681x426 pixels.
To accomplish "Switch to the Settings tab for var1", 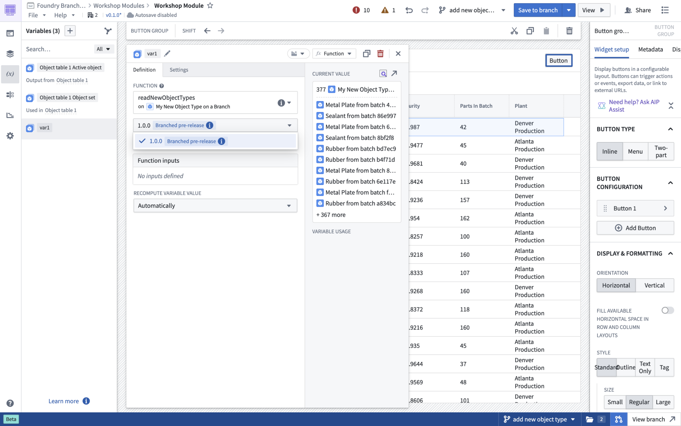I will [x=179, y=69].
